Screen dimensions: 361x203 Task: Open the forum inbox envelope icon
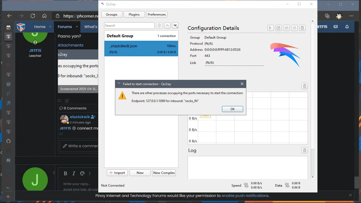click(x=336, y=27)
